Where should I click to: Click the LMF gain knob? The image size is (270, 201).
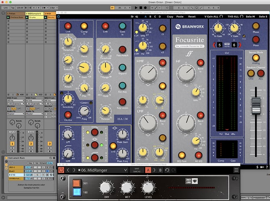(148, 123)
